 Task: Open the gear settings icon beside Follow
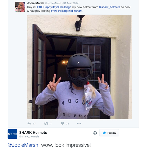click(x=95, y=133)
